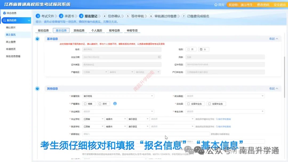Expand the 报名信息 sidebar chevron
Image resolution: width=288 pixels, height=162 pixels.
(29, 20)
